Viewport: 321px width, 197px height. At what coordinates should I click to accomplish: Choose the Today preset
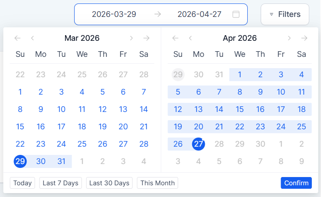(x=23, y=183)
